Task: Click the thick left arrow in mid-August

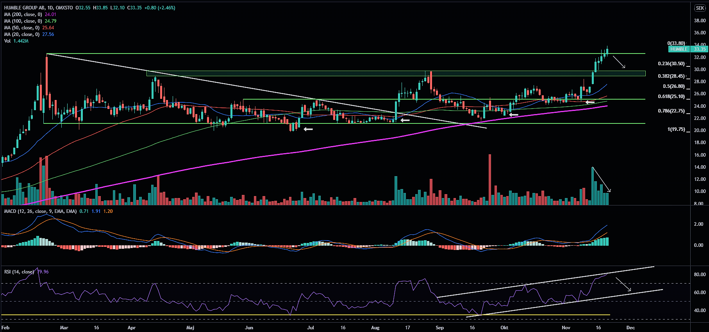Action: [x=405, y=120]
